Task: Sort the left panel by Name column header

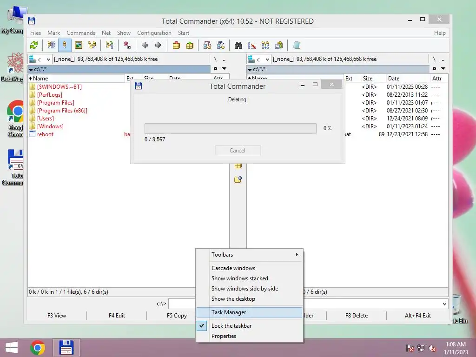Action: point(76,78)
